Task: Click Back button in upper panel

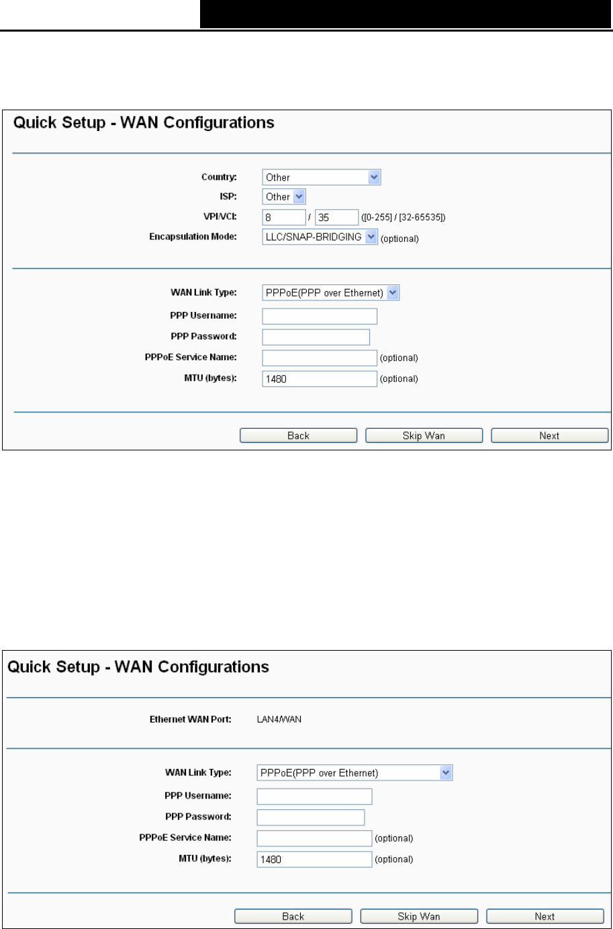Action: [x=298, y=436]
